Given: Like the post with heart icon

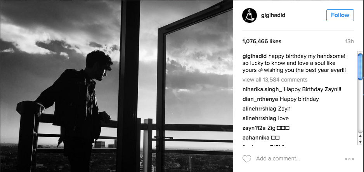Looking at the screenshot, I should point(247,159).
